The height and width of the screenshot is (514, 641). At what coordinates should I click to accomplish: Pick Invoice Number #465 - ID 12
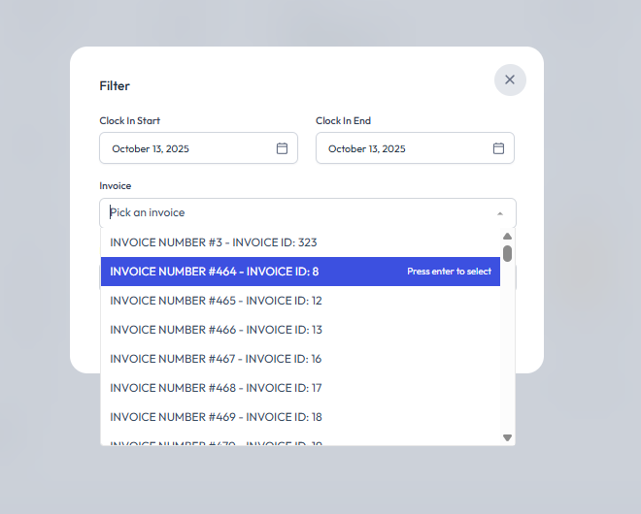pos(216,301)
